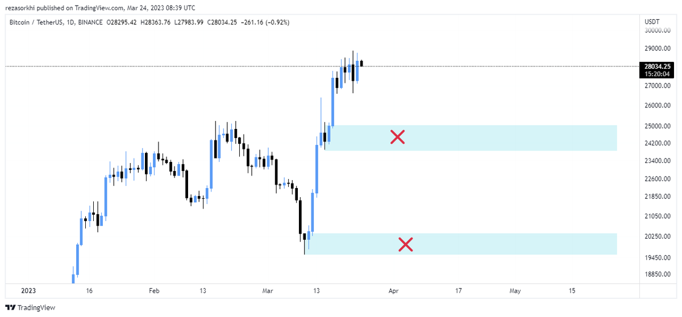
Task: Click the 18850.00 price axis label
Action: point(658,274)
